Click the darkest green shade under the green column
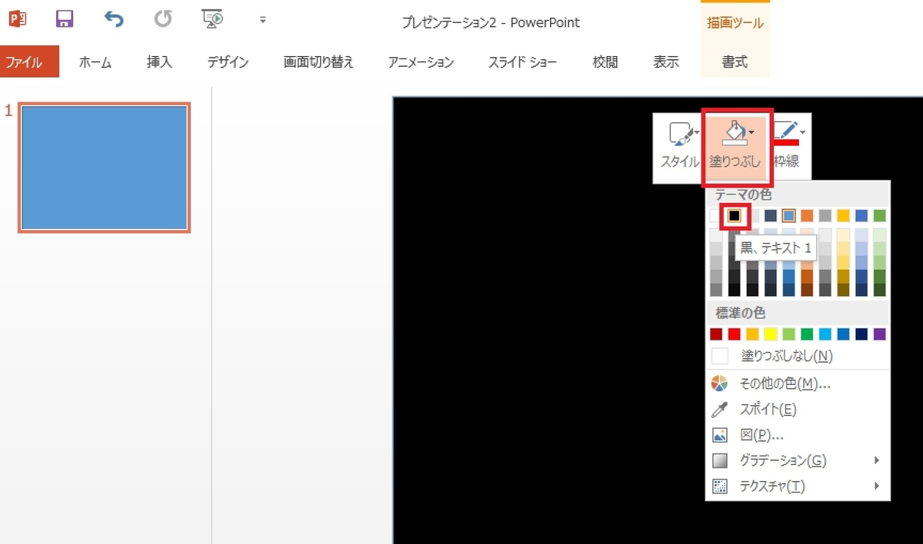 (880, 289)
